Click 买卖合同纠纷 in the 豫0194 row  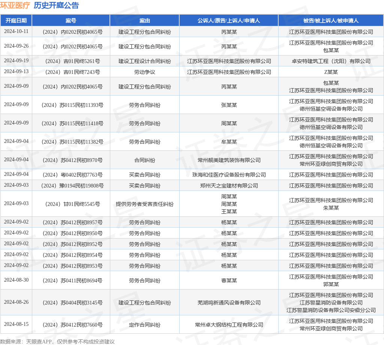point(144,186)
